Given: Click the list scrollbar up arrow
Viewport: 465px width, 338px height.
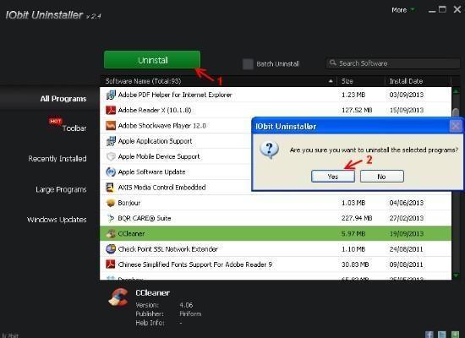Looking at the screenshot, I should coord(456,90).
